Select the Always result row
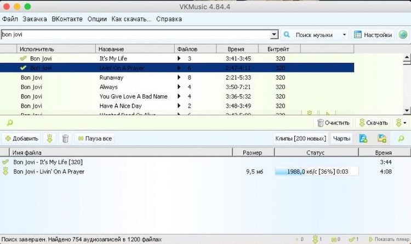The width and height of the screenshot is (411, 244). (x=177, y=87)
